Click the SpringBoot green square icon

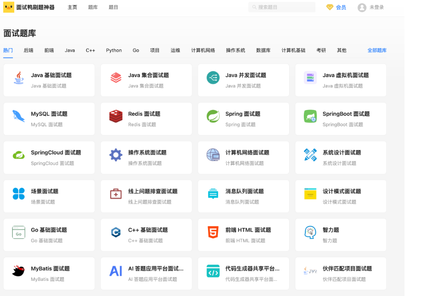click(310, 116)
